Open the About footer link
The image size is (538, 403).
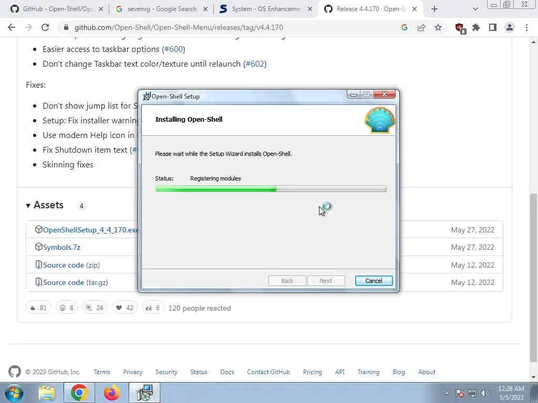427,372
